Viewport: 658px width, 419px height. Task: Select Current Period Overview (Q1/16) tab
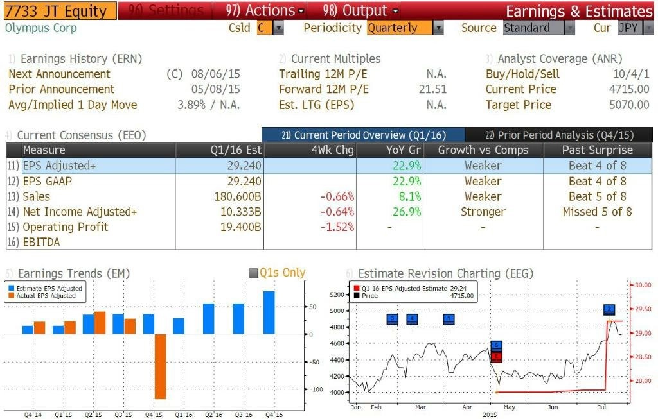click(364, 135)
